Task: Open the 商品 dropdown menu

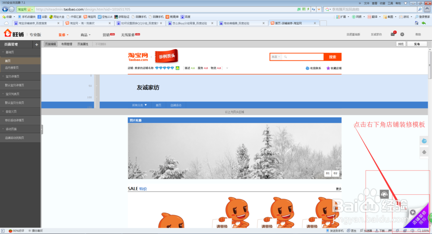Action: (x=86, y=35)
